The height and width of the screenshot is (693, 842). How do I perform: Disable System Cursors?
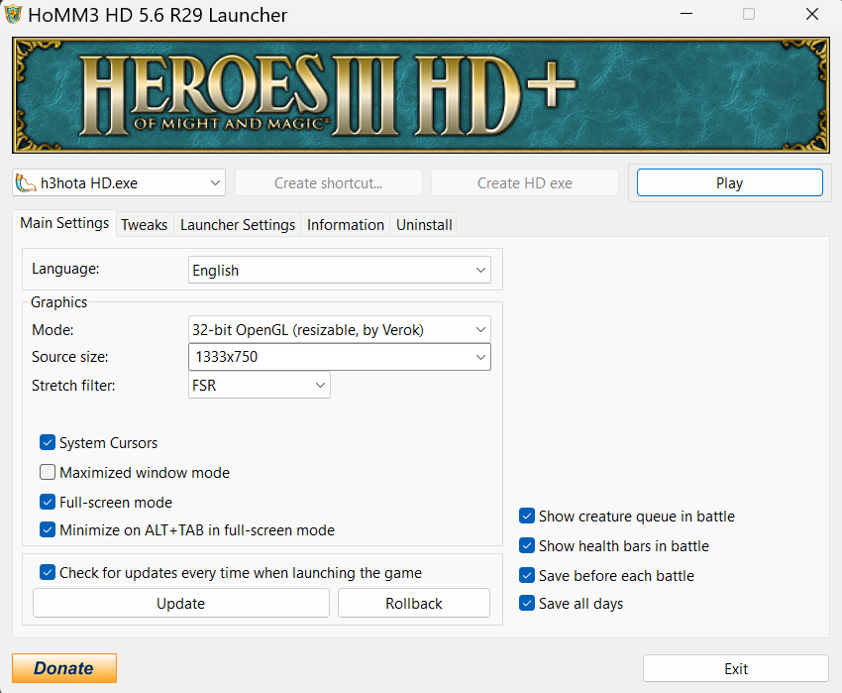click(47, 442)
